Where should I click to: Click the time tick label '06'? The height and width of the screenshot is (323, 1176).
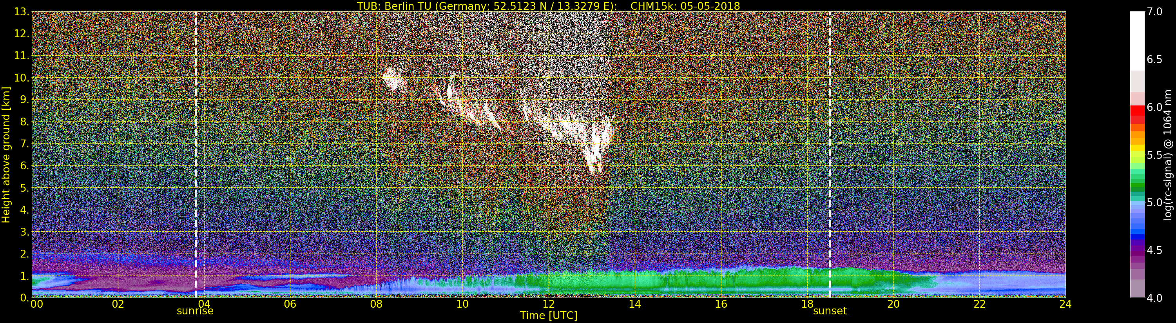tap(290, 304)
